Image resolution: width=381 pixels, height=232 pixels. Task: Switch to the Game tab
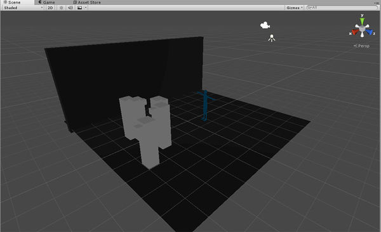tap(46, 2)
